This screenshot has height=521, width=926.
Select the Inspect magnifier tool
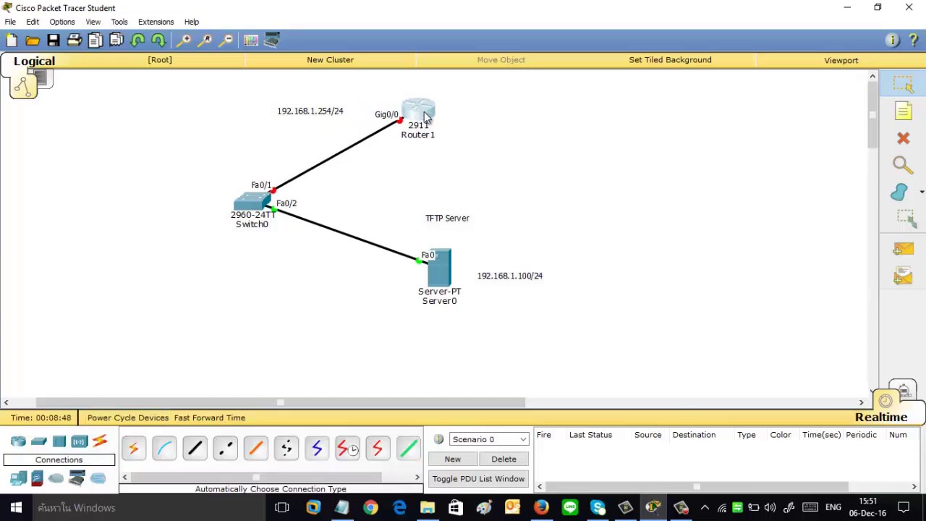(x=903, y=165)
